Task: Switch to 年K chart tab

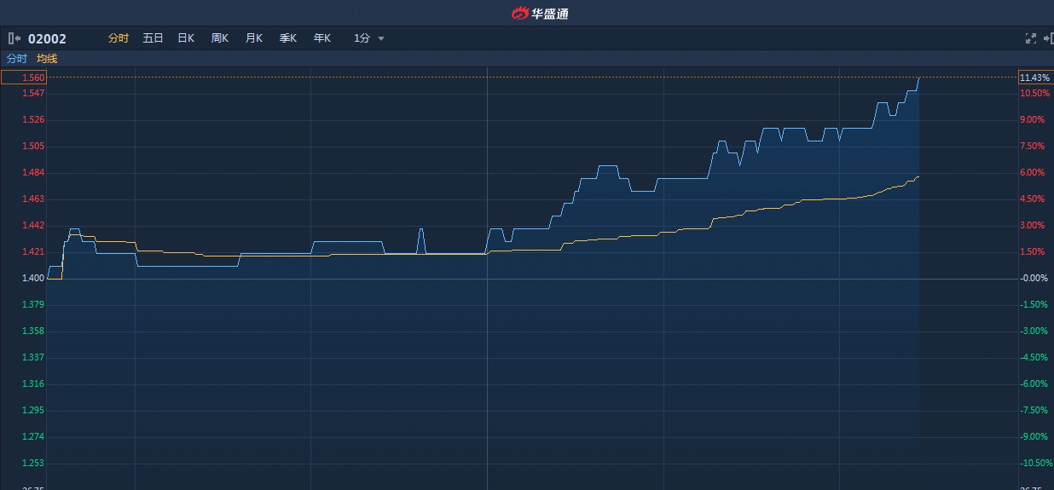Action: click(322, 38)
